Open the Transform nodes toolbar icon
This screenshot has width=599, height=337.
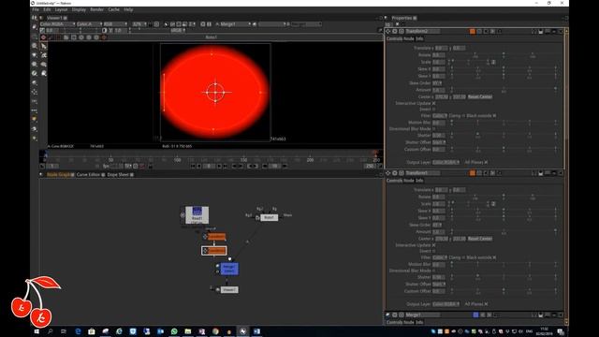pyautogui.click(x=35, y=92)
